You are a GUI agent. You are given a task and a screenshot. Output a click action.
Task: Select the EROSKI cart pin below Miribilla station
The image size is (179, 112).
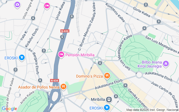(x=107, y=108)
